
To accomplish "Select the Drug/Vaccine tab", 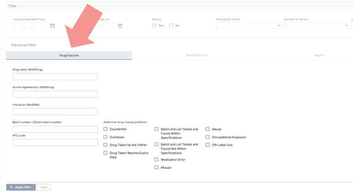I will [69, 55].
